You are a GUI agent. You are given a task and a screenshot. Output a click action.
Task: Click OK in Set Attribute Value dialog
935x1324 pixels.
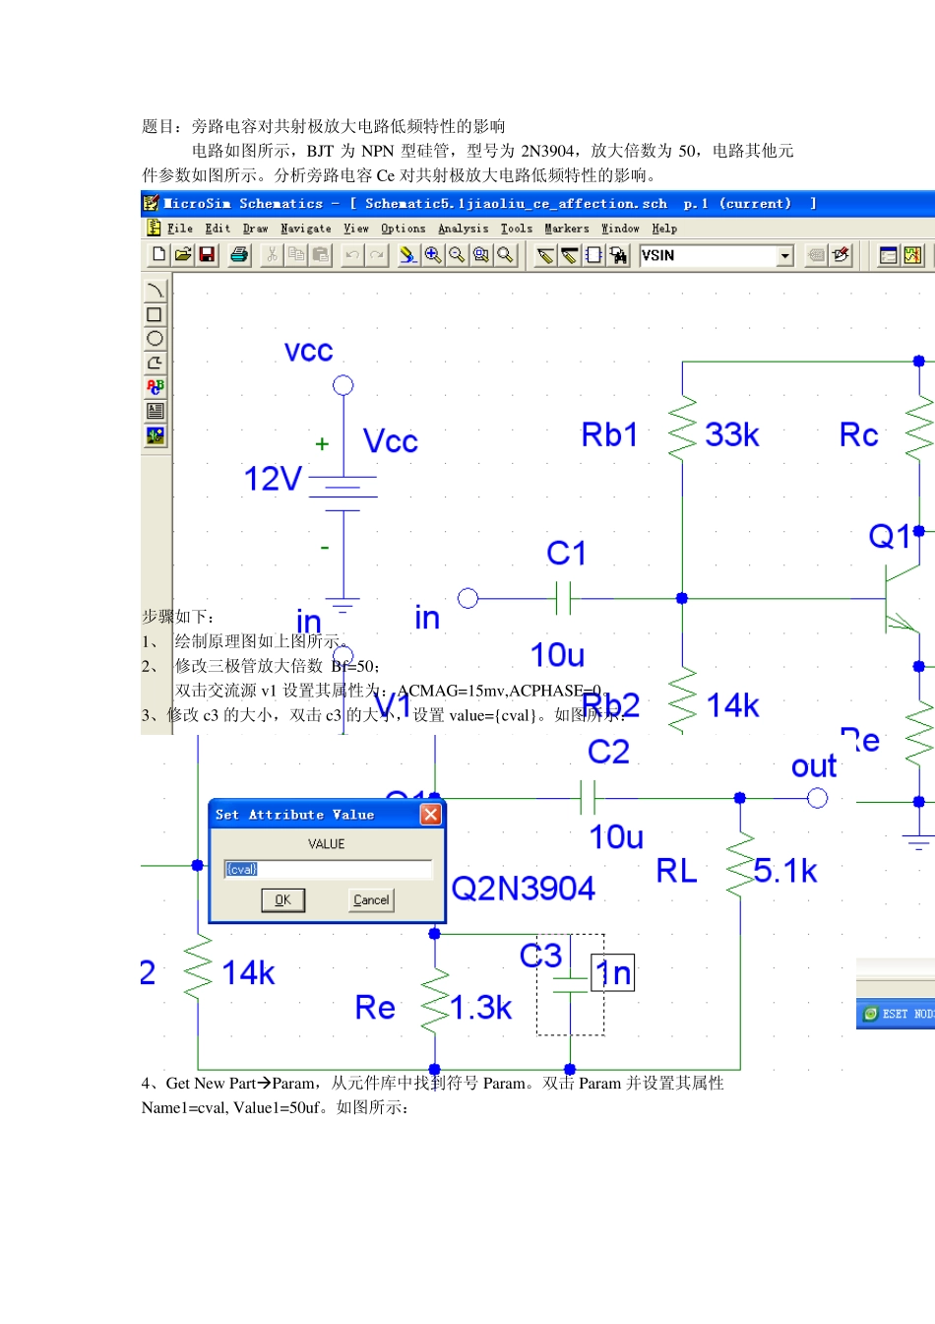click(x=283, y=900)
